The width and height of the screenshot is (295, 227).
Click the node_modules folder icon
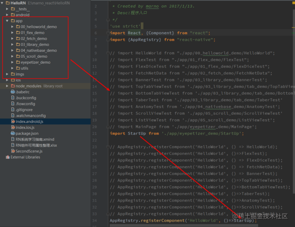pos(13,86)
